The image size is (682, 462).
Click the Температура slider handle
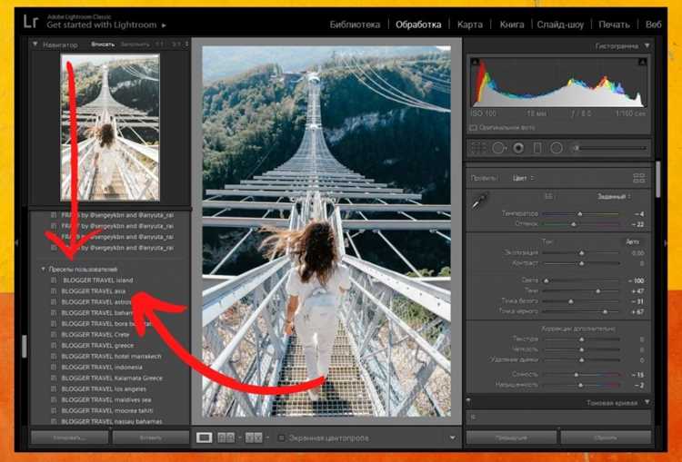pos(580,214)
